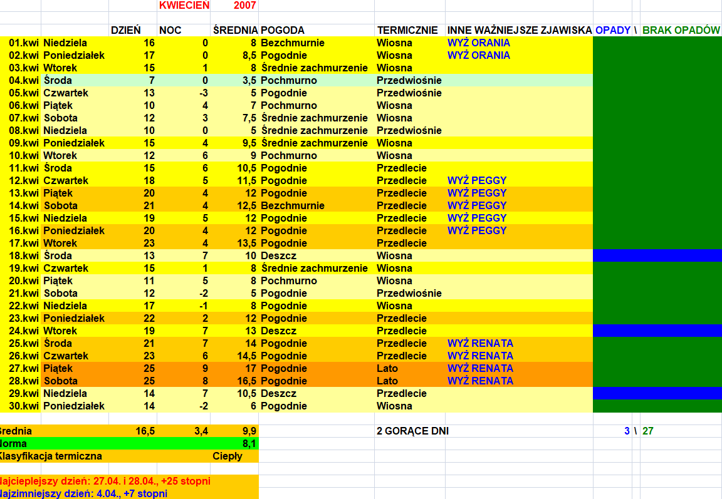Select the 2007 year cell
The width and height of the screenshot is (722, 499).
coord(244,6)
